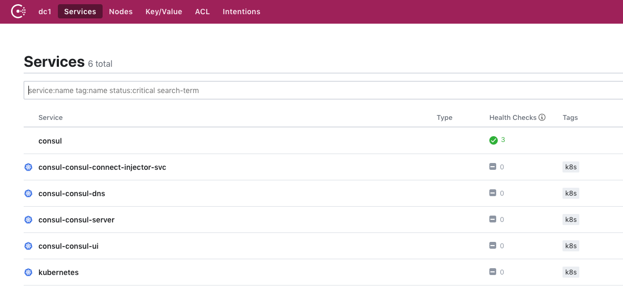Click the Kubernetes icon beside consul-consul-connect-injector-svc
Image resolution: width=623 pixels, height=295 pixels.
[28, 167]
